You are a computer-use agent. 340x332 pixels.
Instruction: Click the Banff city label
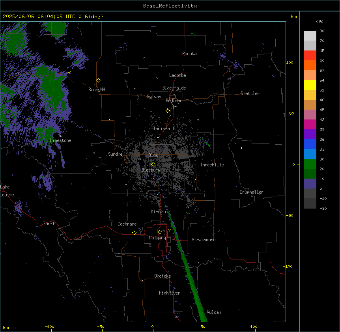pyautogui.click(x=49, y=224)
